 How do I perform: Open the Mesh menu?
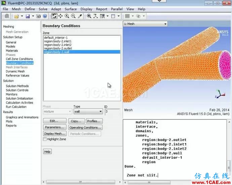pos(16,9)
